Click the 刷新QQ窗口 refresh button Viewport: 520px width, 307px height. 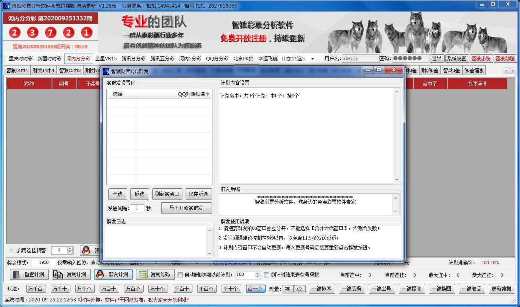(167, 194)
